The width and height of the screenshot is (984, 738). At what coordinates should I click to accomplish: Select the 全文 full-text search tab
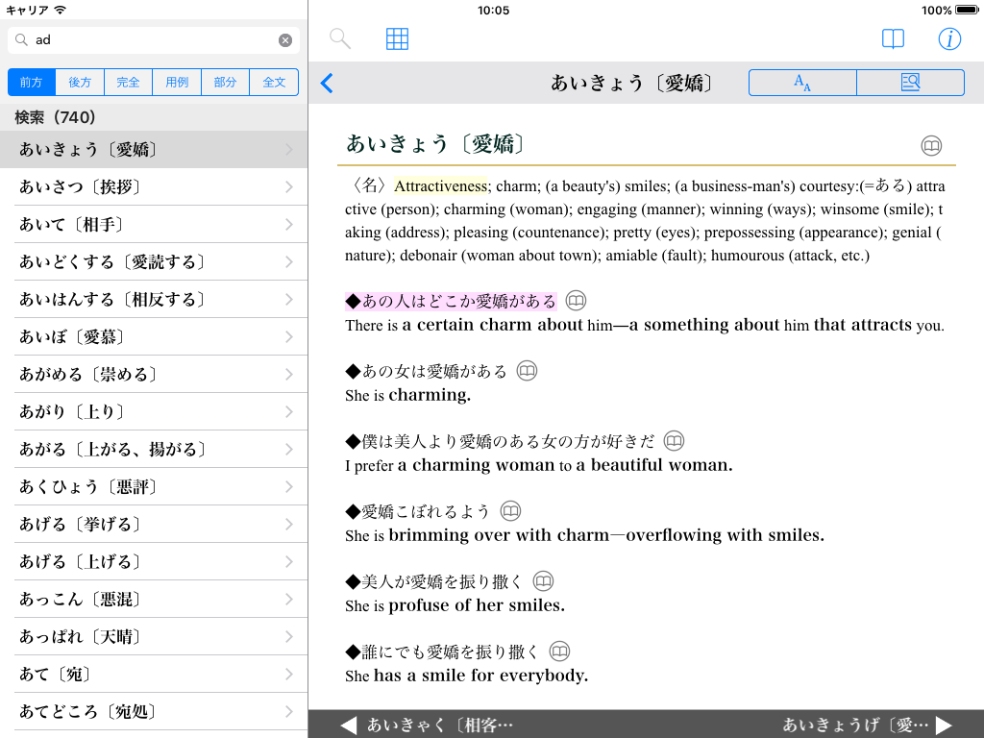(274, 83)
